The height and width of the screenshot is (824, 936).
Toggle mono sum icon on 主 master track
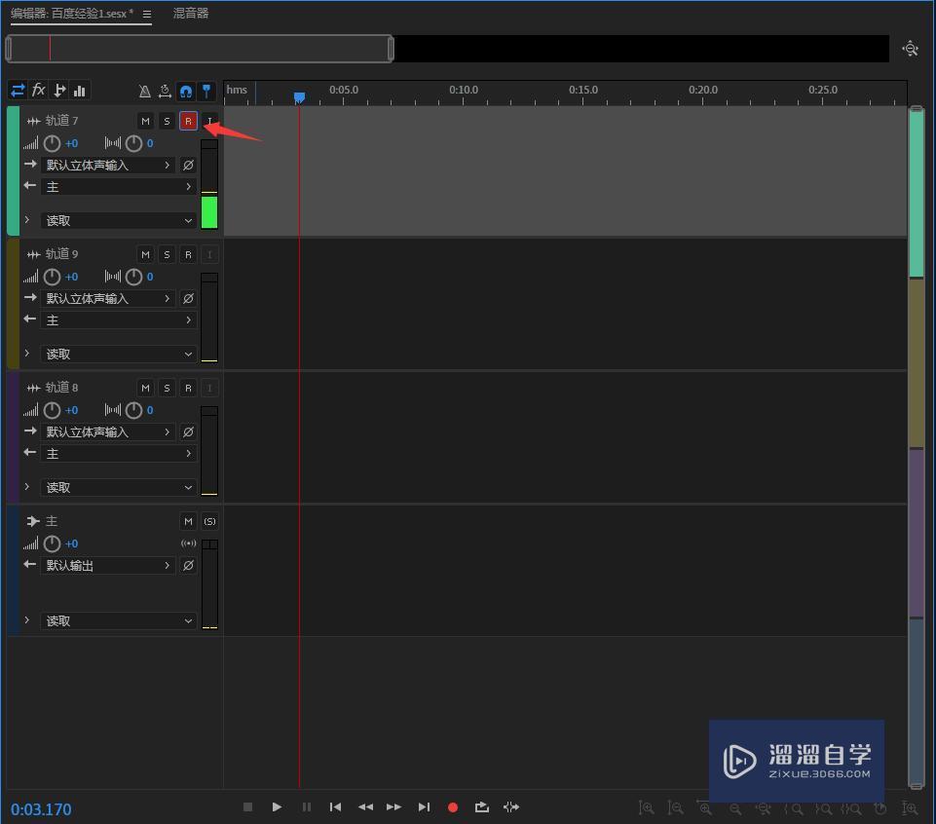pos(189,543)
